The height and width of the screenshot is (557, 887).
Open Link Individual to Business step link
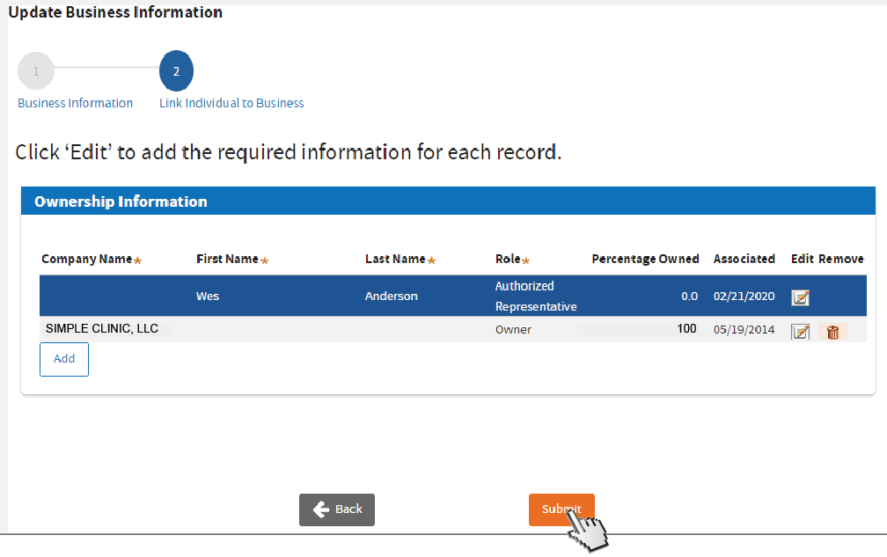click(231, 103)
